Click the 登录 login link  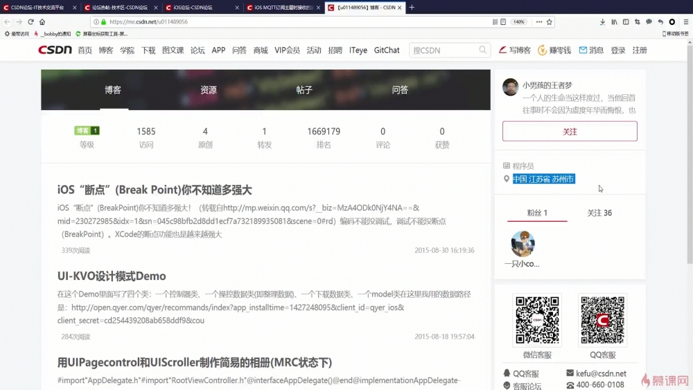click(618, 51)
